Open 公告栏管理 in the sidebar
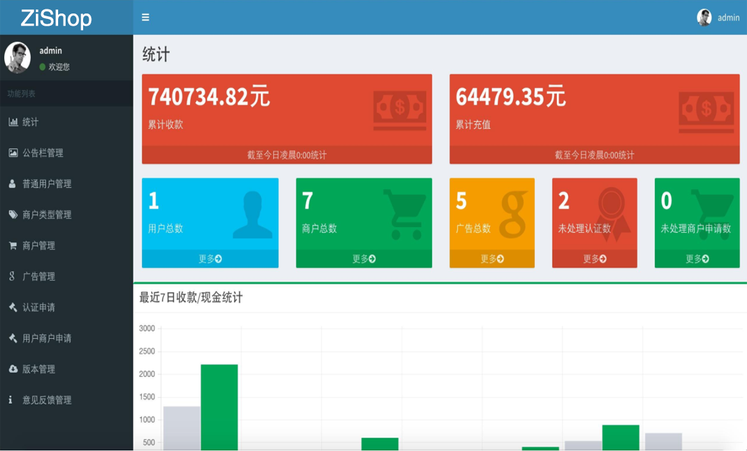 tap(66, 153)
